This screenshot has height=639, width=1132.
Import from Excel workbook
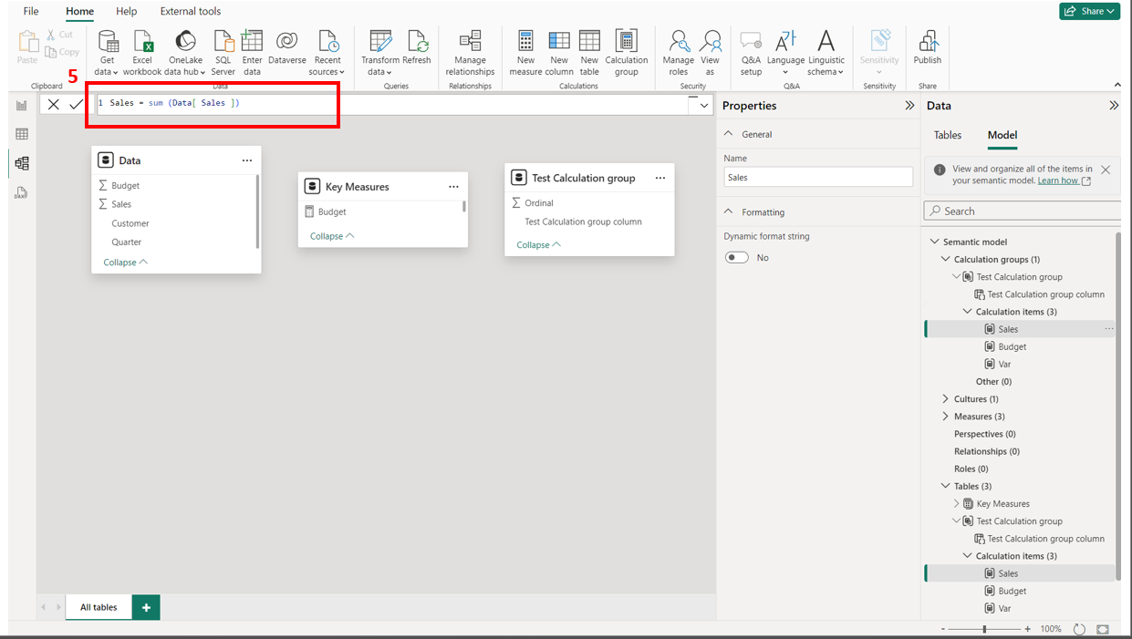coord(142,53)
